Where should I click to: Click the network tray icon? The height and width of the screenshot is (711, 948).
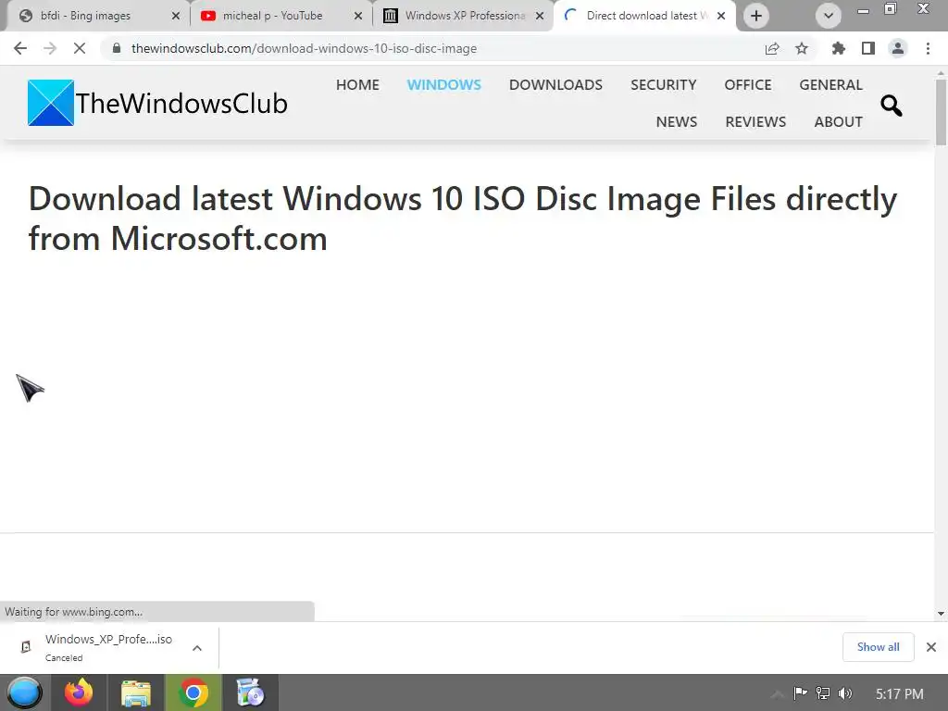click(x=823, y=692)
